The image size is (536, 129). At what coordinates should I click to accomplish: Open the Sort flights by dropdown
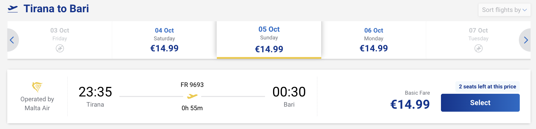504,10
